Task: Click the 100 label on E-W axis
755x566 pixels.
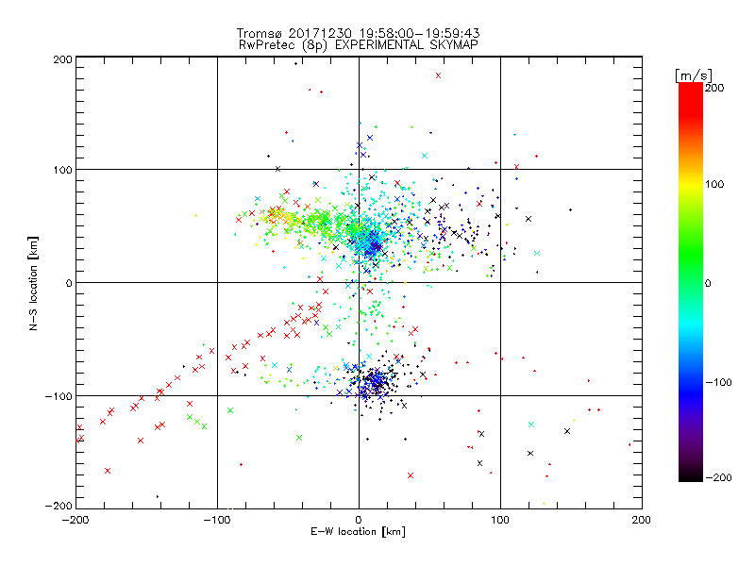Action: click(x=500, y=520)
